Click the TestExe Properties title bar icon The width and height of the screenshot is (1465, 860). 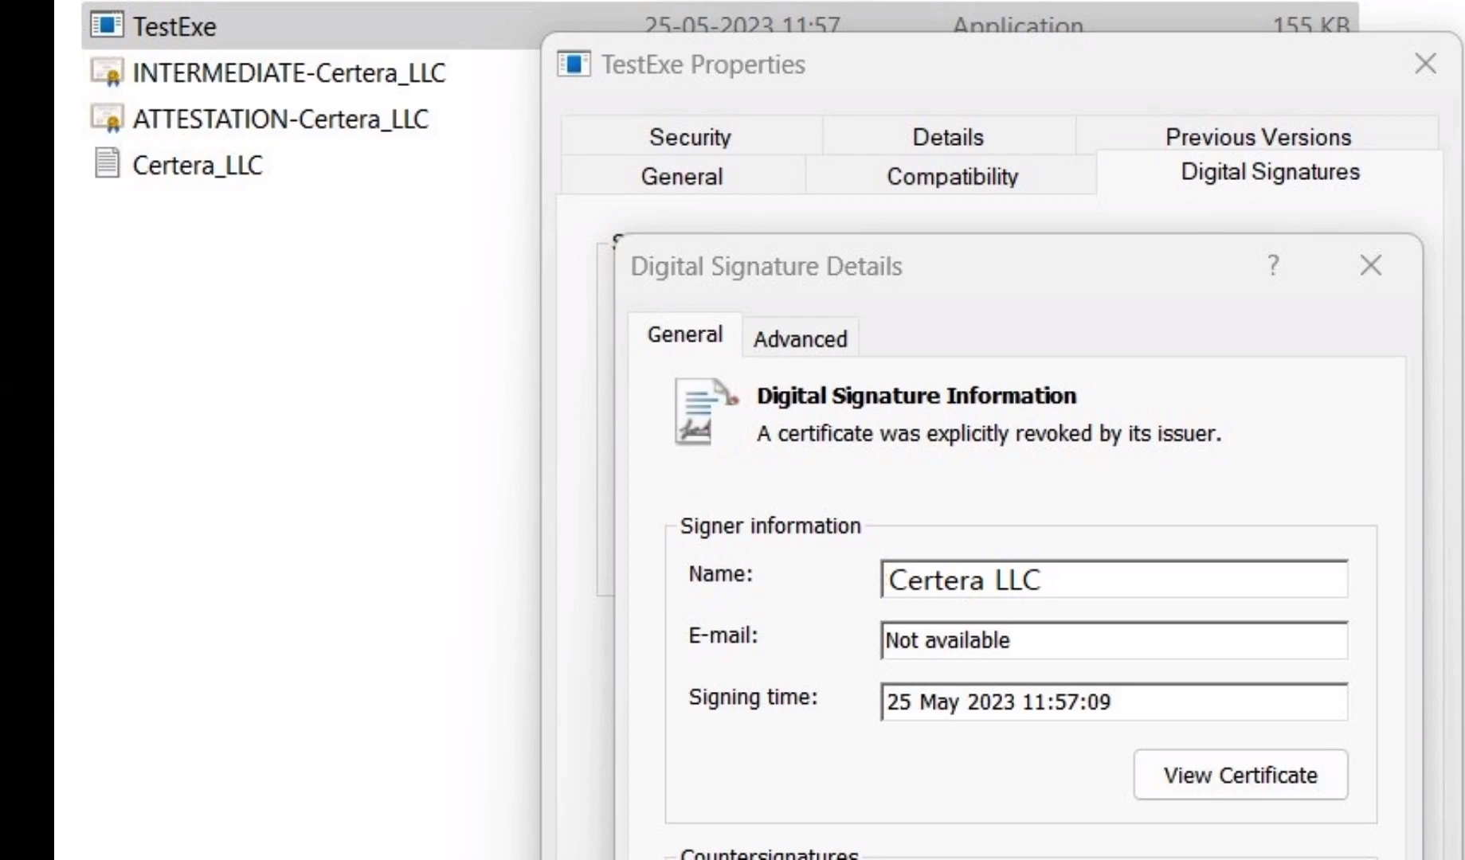pyautogui.click(x=574, y=64)
